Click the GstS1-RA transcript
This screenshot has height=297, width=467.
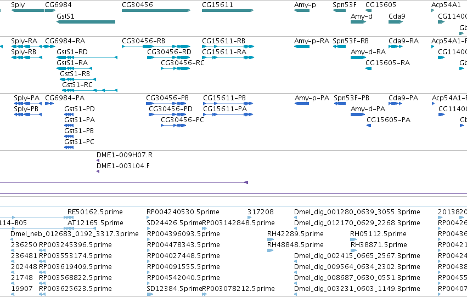point(75,68)
